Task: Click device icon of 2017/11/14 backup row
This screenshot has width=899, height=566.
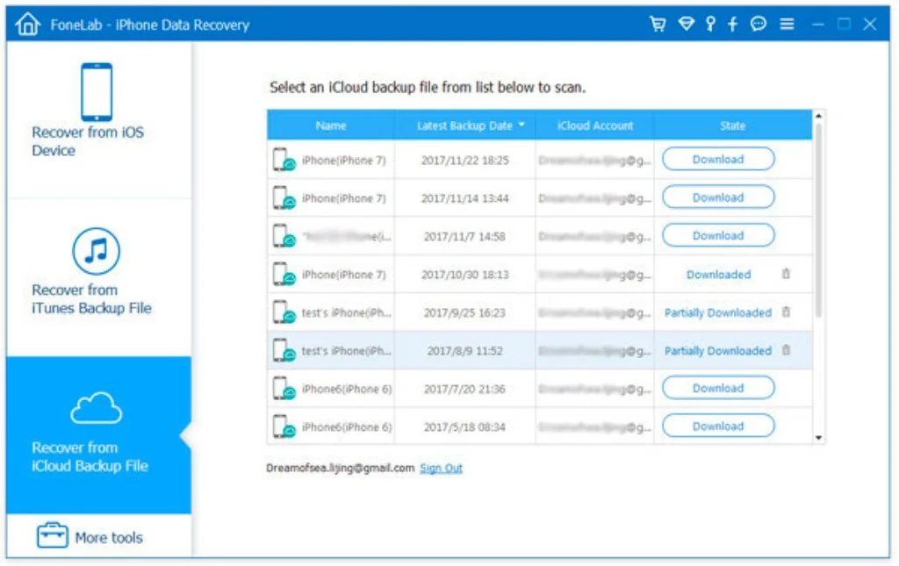Action: click(x=284, y=198)
